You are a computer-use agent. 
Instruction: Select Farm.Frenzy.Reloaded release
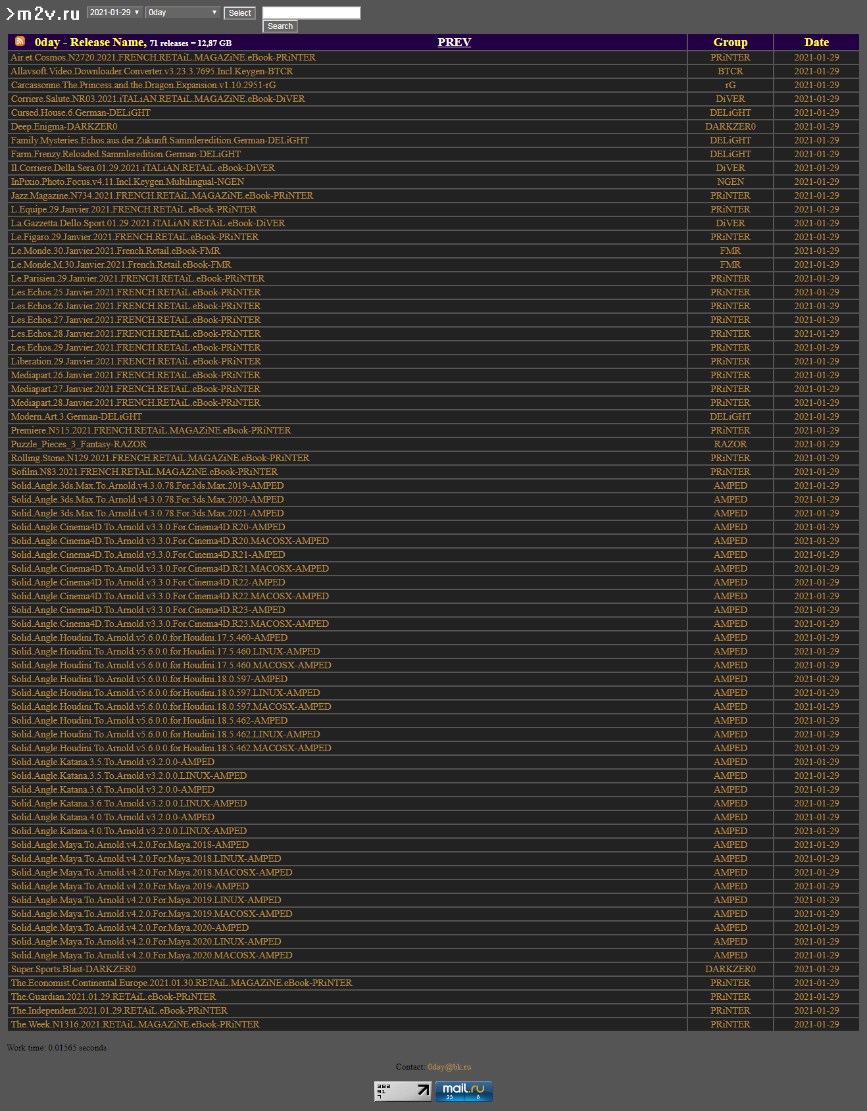(126, 154)
